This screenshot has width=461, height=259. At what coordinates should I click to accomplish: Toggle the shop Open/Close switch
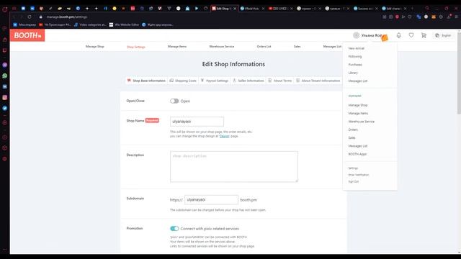pos(174,101)
